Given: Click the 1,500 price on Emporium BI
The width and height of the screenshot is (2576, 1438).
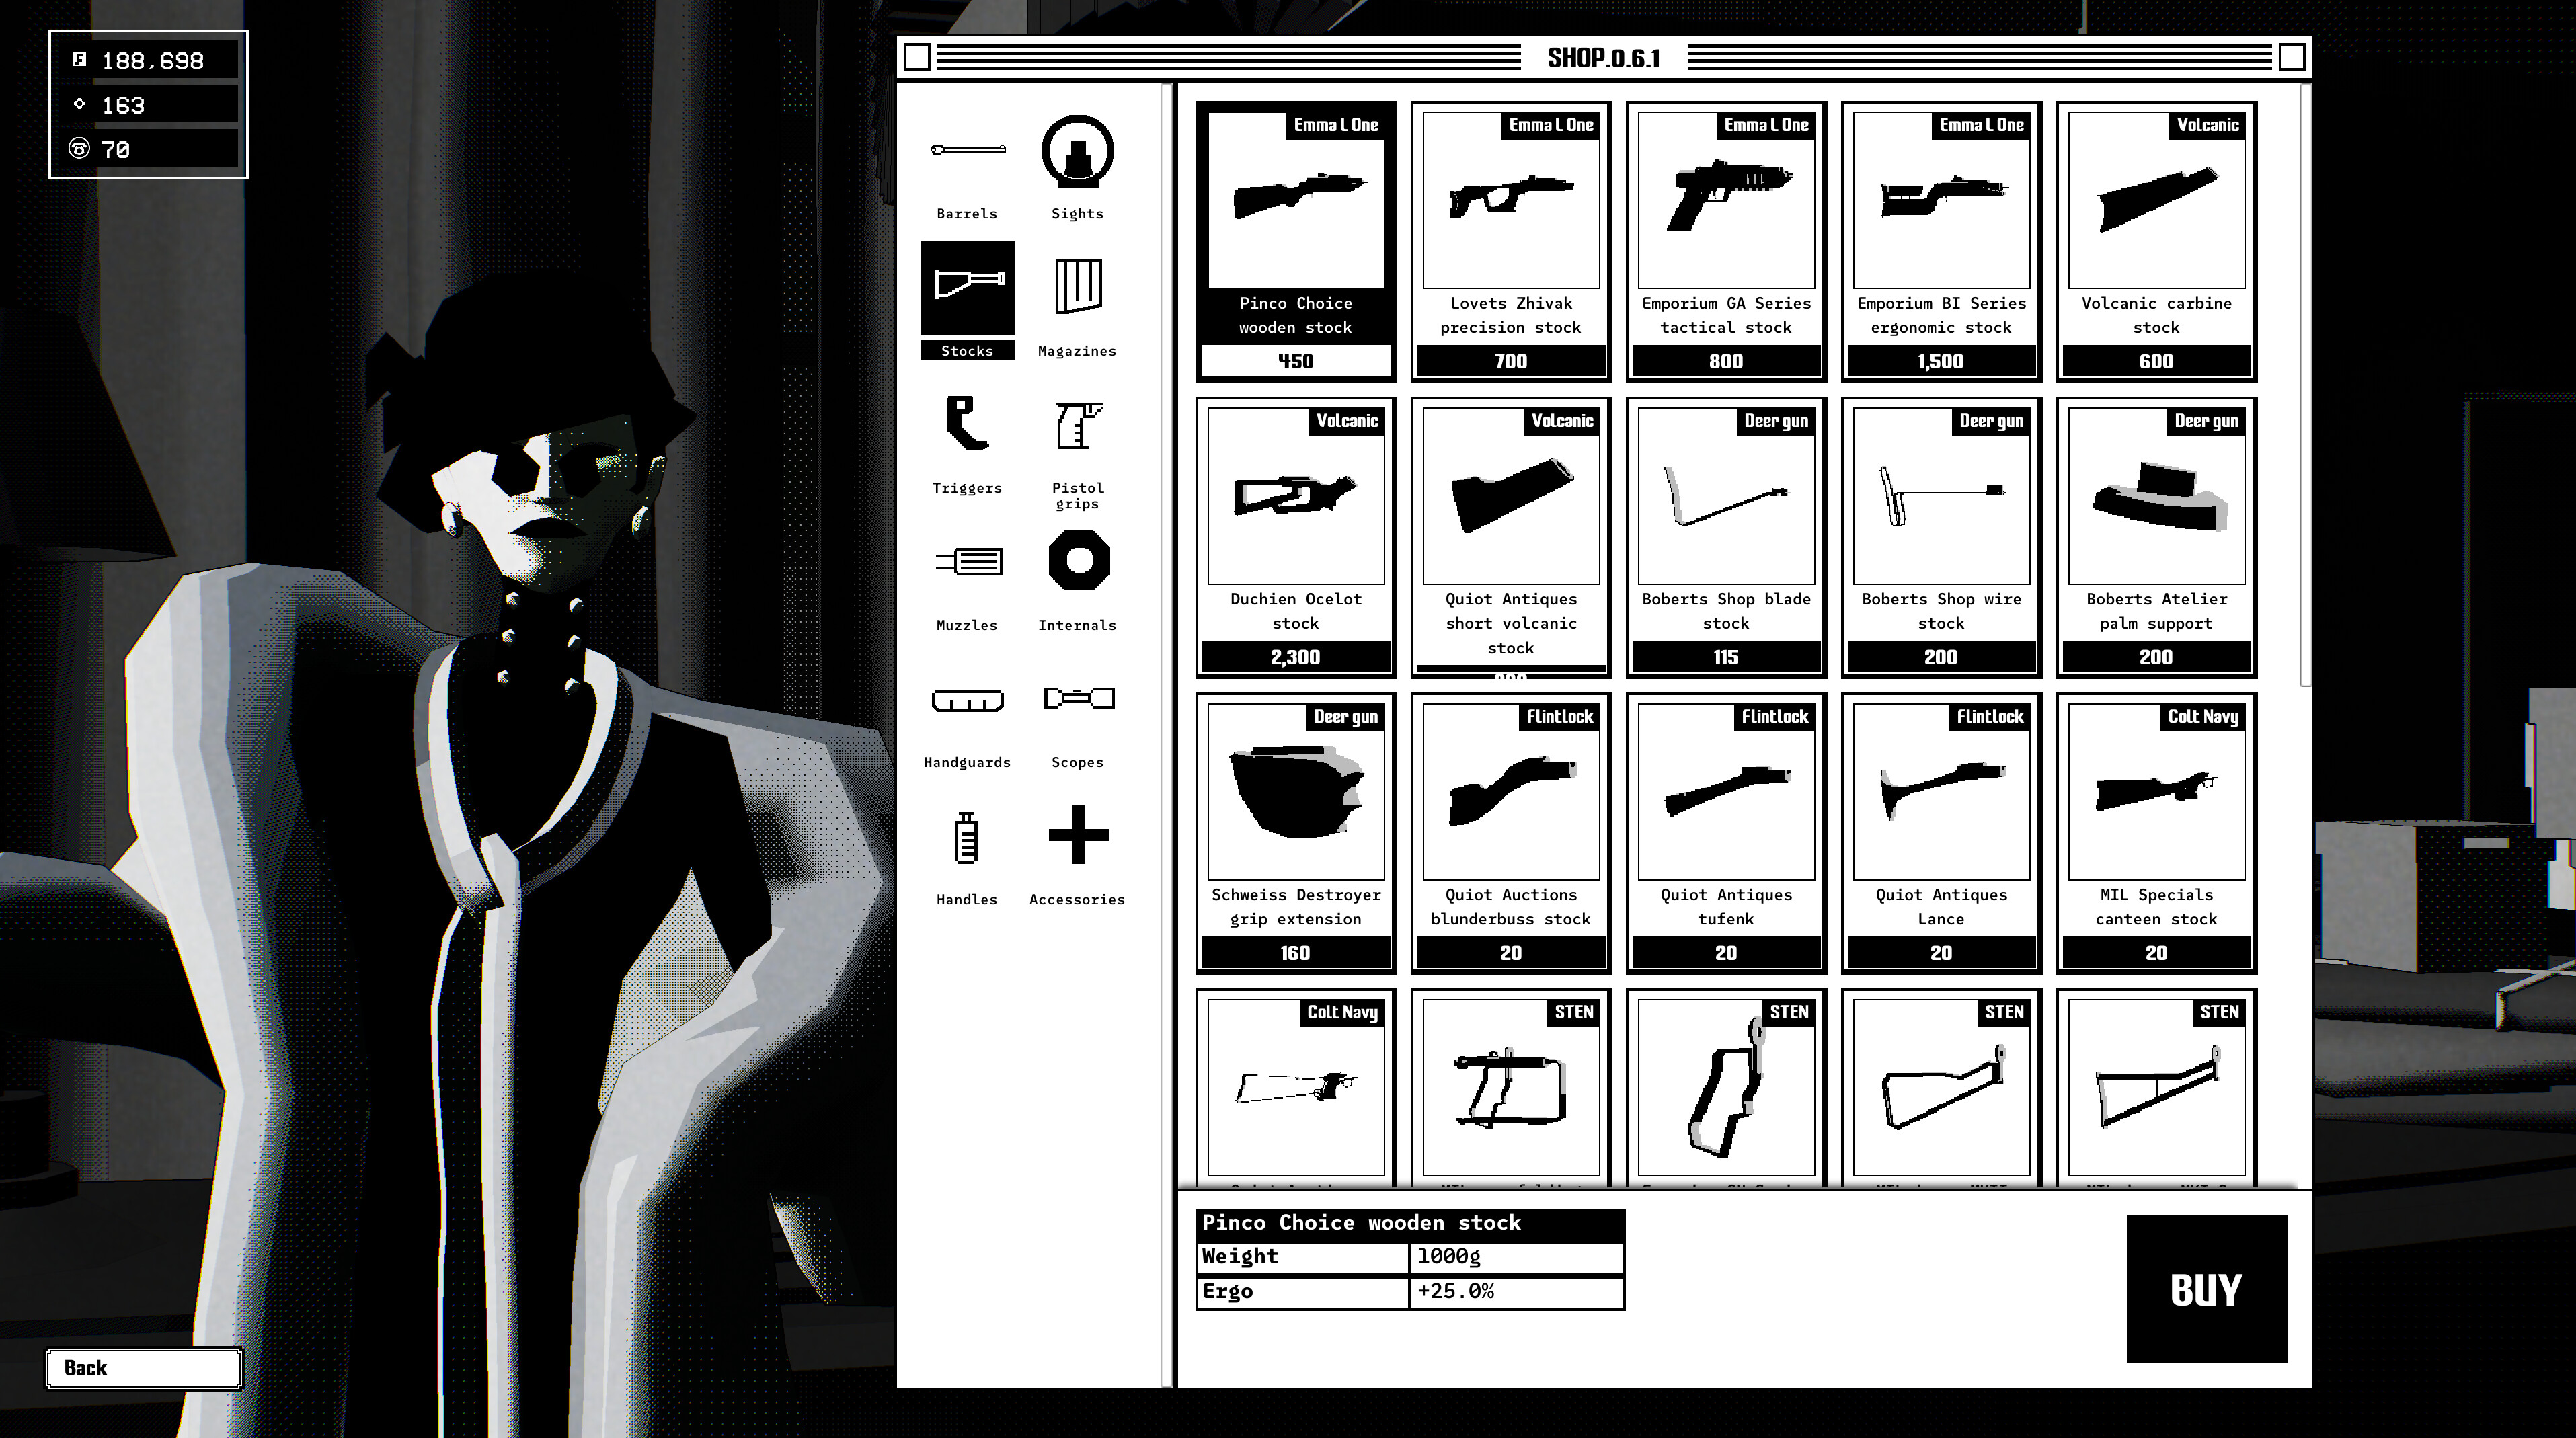Looking at the screenshot, I should (x=1940, y=361).
